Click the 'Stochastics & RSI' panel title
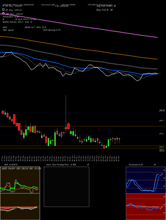Viewport: 166px width, 220px height. [142, 165]
